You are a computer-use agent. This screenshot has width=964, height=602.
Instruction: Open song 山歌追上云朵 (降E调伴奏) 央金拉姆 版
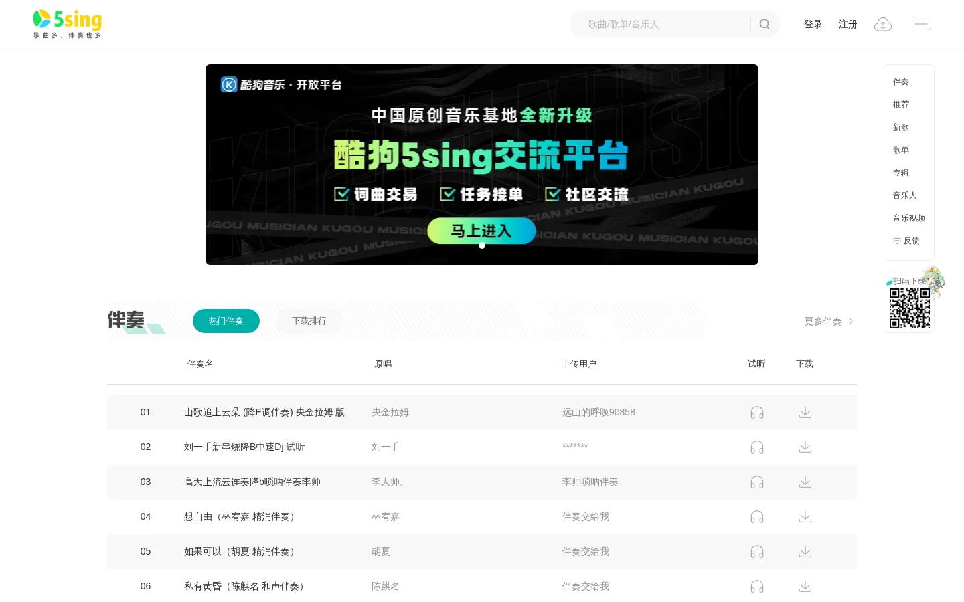click(264, 413)
